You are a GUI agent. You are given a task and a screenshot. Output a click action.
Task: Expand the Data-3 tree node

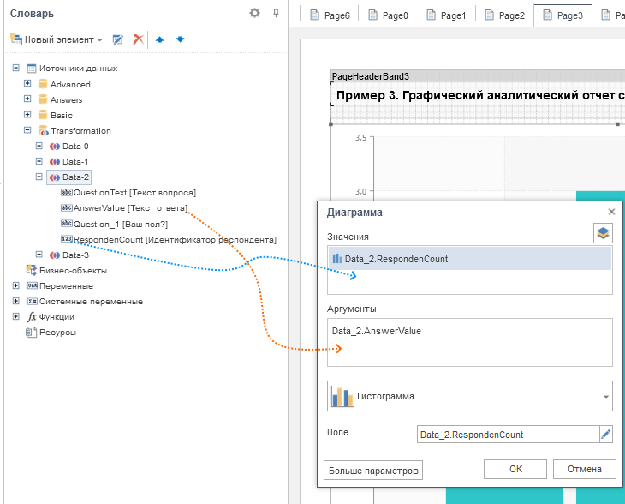point(39,255)
